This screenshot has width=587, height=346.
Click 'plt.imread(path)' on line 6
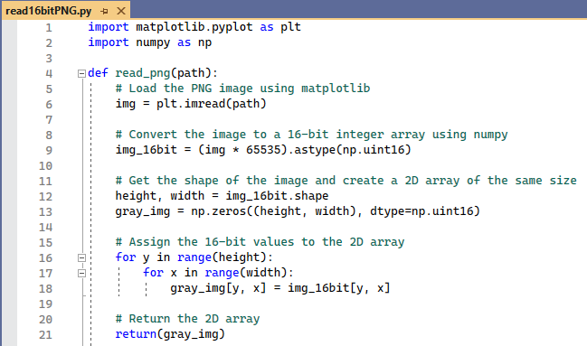coord(211,104)
